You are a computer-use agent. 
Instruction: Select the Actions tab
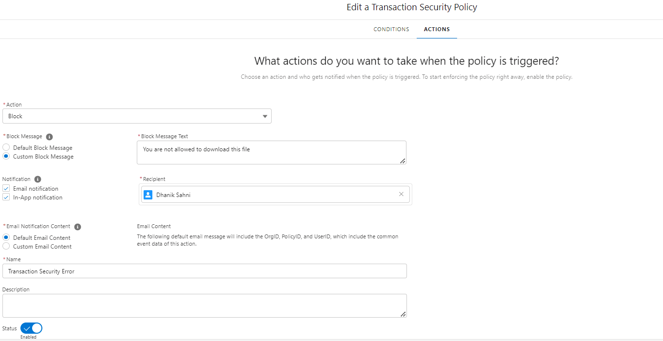437,29
